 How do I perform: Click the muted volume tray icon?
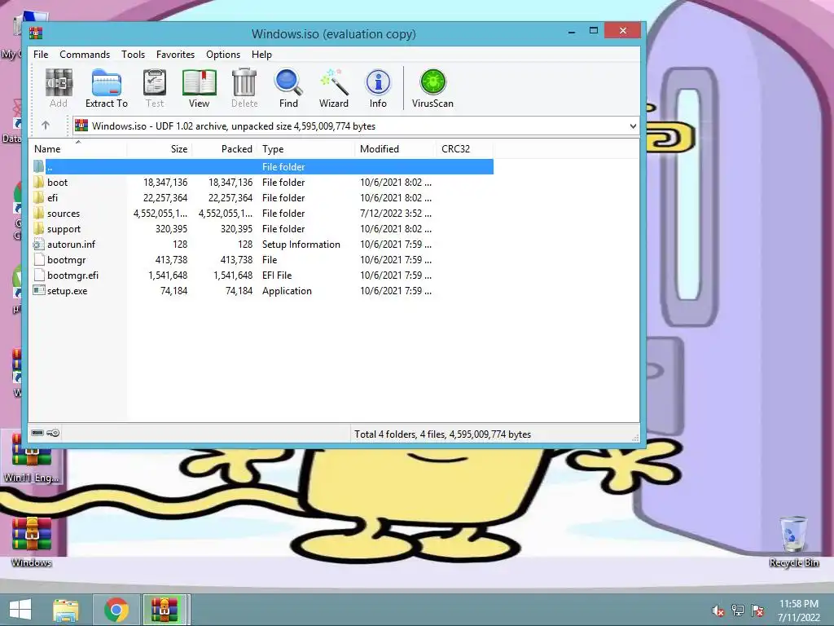(x=718, y=611)
